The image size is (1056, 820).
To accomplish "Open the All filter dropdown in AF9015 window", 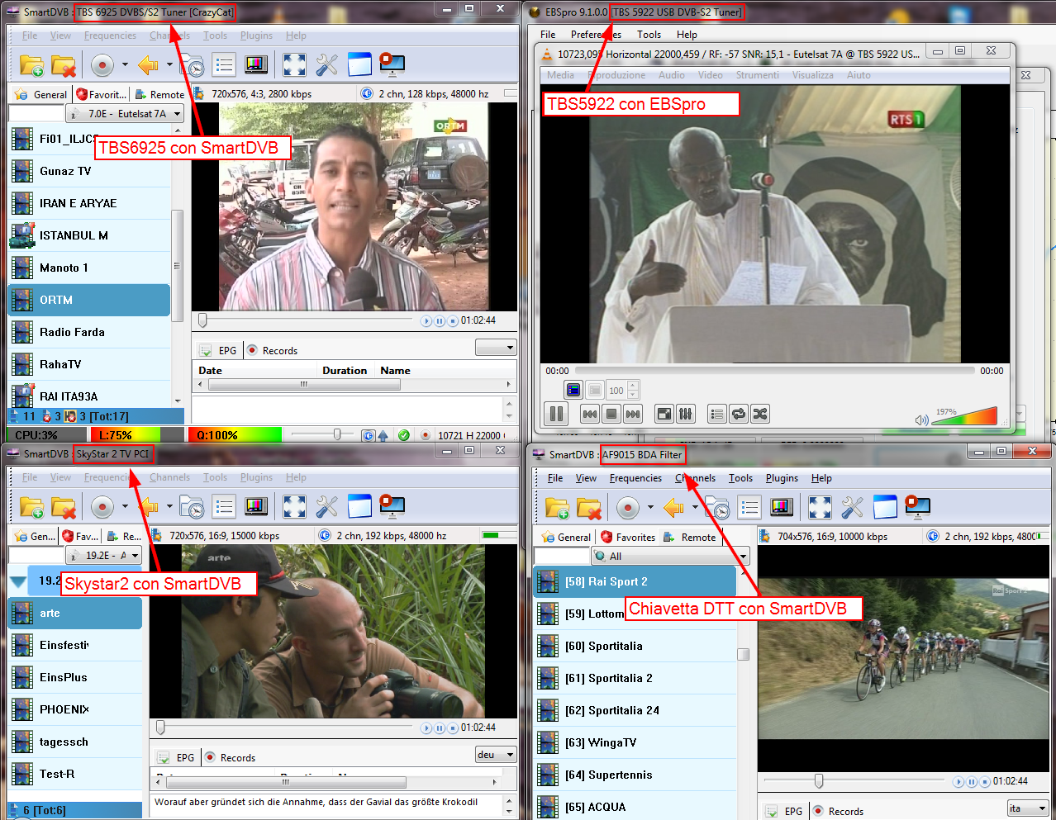I will point(670,556).
